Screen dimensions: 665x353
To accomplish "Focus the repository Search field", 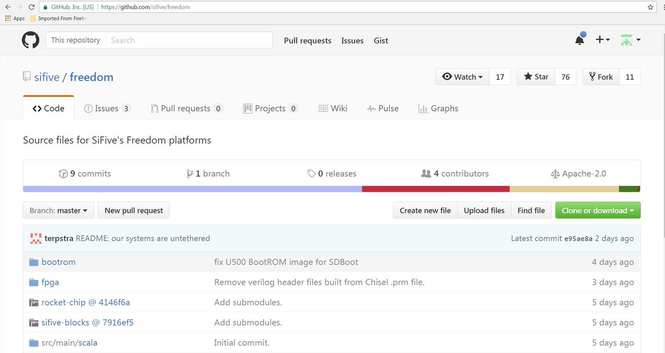I will [188, 40].
